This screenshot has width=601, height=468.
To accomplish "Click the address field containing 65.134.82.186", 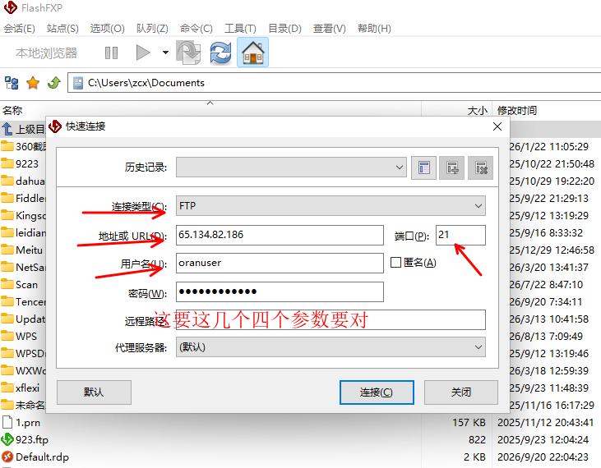I will pyautogui.click(x=280, y=235).
